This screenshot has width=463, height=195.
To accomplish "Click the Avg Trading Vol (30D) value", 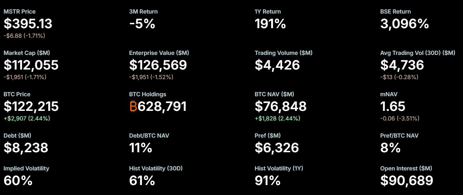I will tap(402, 65).
